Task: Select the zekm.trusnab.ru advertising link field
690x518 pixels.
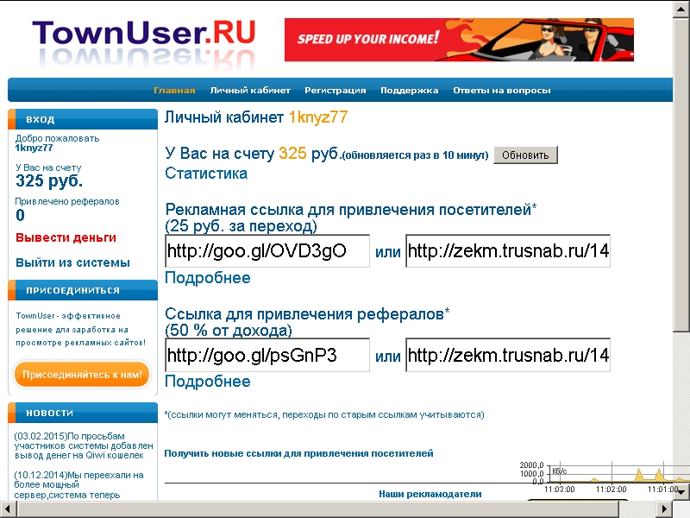Action: coord(508,250)
